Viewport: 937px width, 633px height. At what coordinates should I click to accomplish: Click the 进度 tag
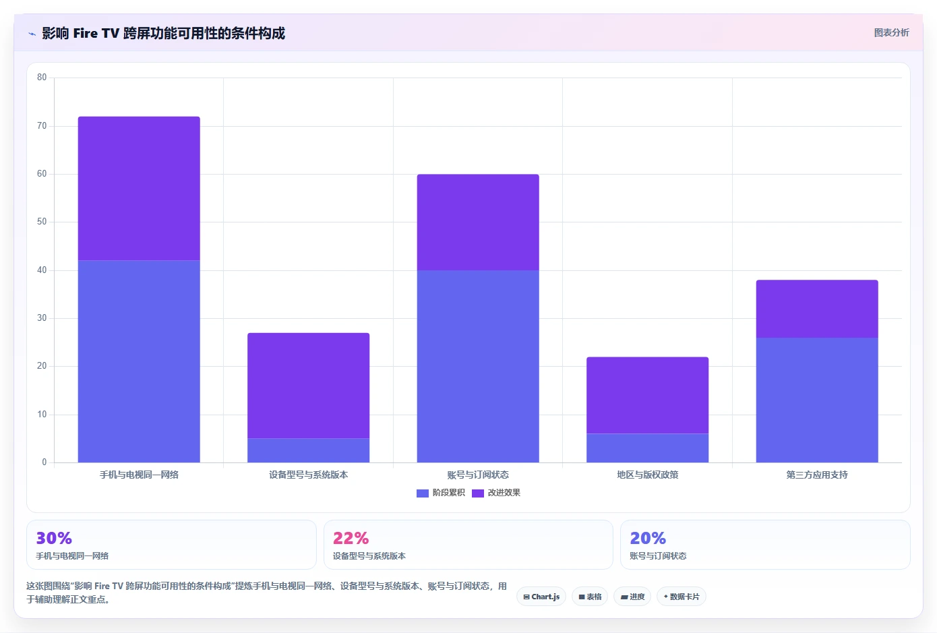pyautogui.click(x=632, y=597)
